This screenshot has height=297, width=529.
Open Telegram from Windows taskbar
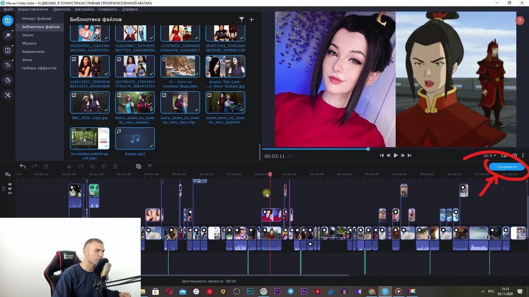[x=291, y=291]
